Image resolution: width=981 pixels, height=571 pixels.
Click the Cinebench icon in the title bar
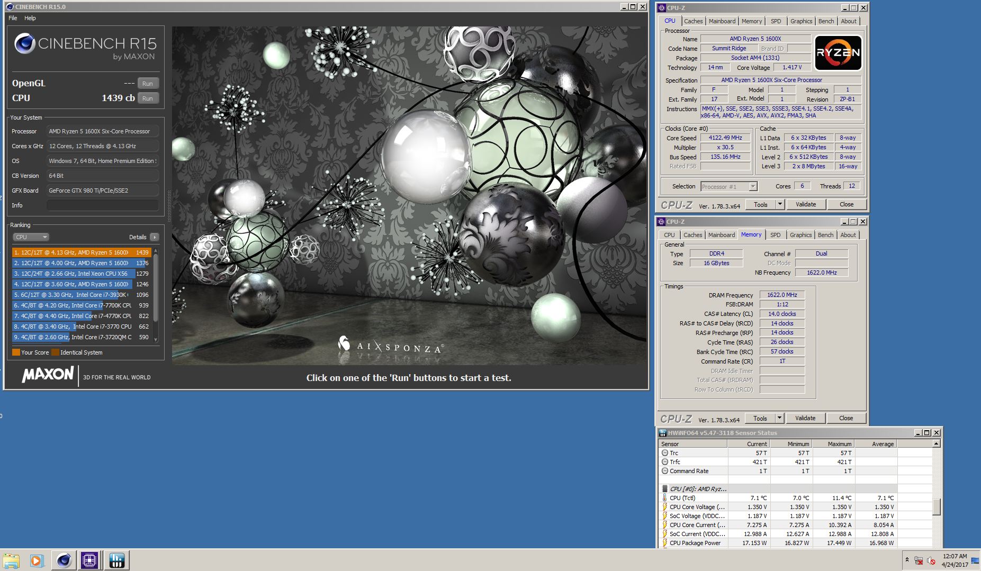click(x=10, y=7)
